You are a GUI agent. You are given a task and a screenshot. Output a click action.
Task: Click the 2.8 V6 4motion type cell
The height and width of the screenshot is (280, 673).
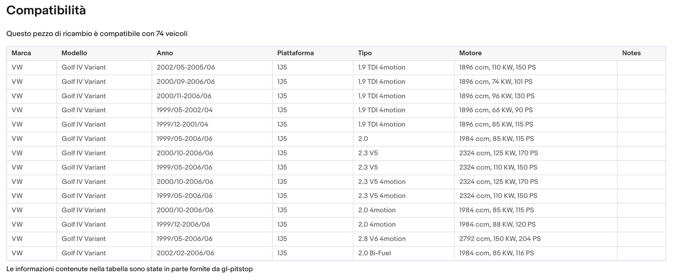pyautogui.click(x=381, y=239)
